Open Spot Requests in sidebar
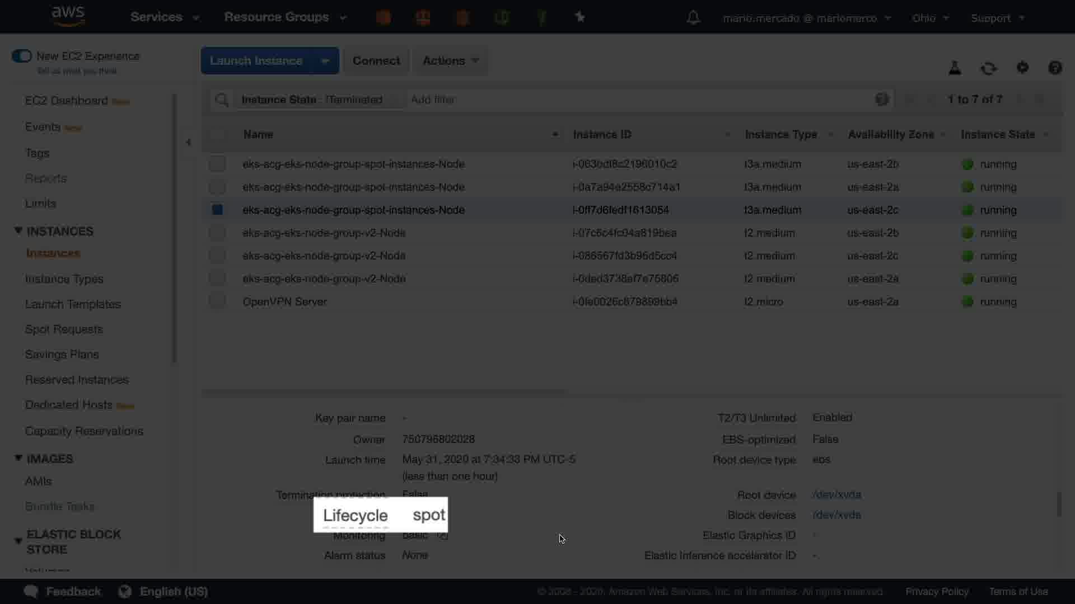Viewport: 1075px width, 604px height. 64,329
